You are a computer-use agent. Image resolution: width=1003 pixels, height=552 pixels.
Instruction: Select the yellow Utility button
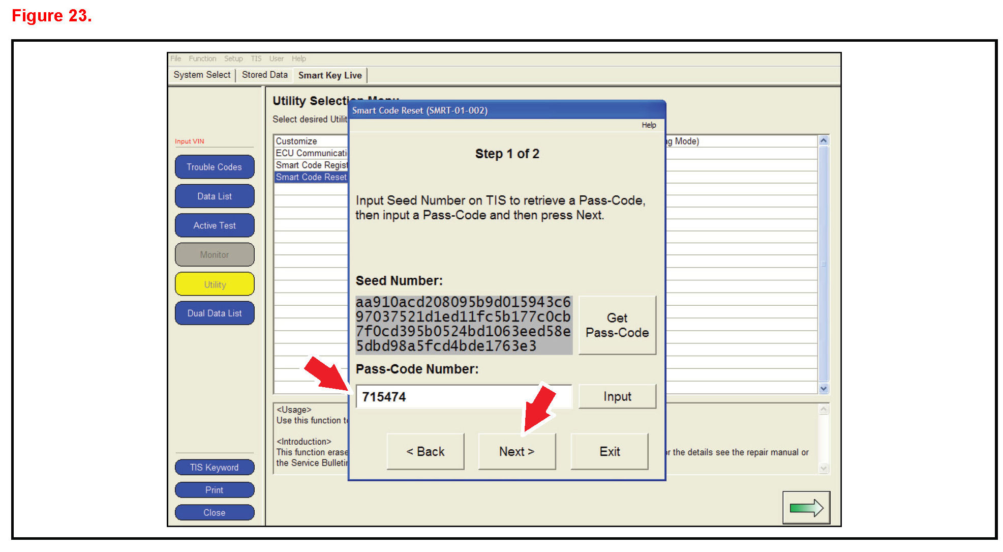point(214,284)
